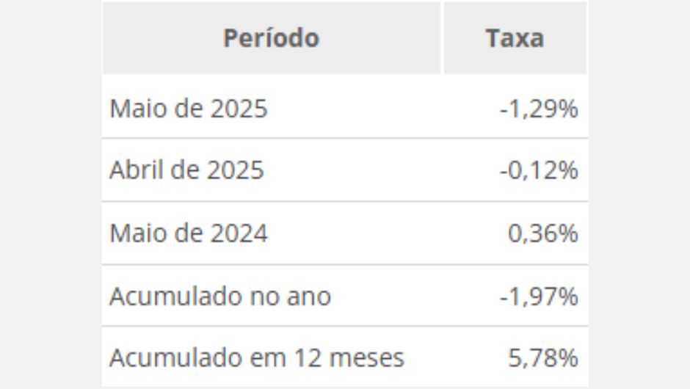Click the divider line under Acumulado no ano row
The height and width of the screenshot is (389, 690).
tap(345, 326)
